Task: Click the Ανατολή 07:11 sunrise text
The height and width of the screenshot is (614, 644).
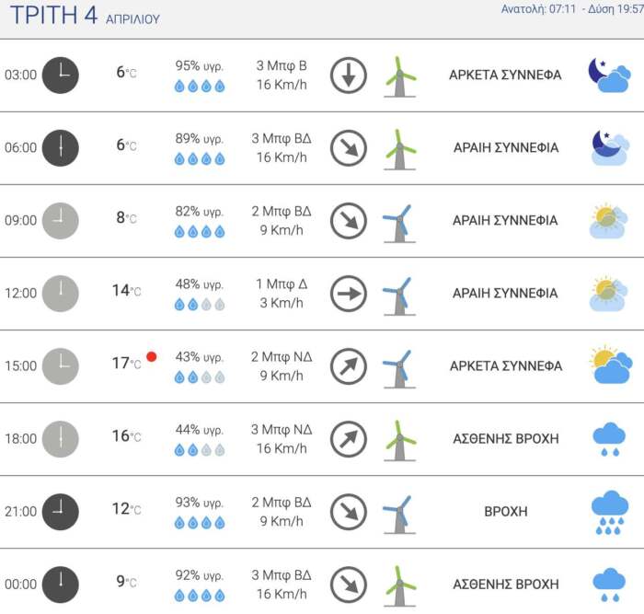Action: click(x=538, y=8)
